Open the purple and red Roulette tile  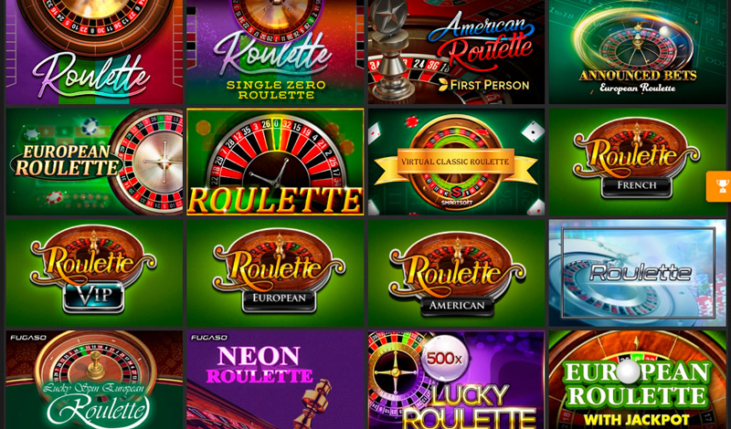click(94, 52)
